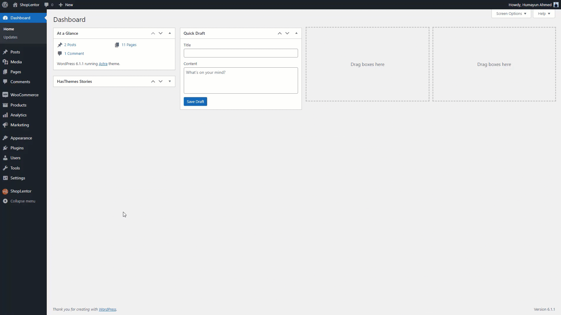Select the Products menu icon
Viewport: 561px width, 315px height.
(6, 105)
